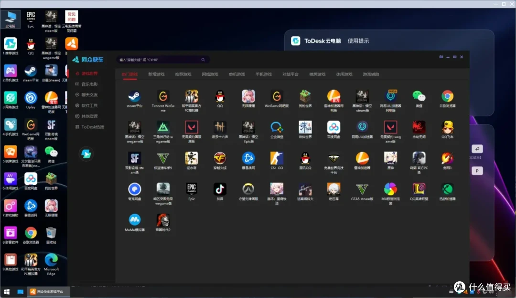This screenshot has height=298, width=516.
Task: Launch 原神 from the game grid
Action: 390,158
